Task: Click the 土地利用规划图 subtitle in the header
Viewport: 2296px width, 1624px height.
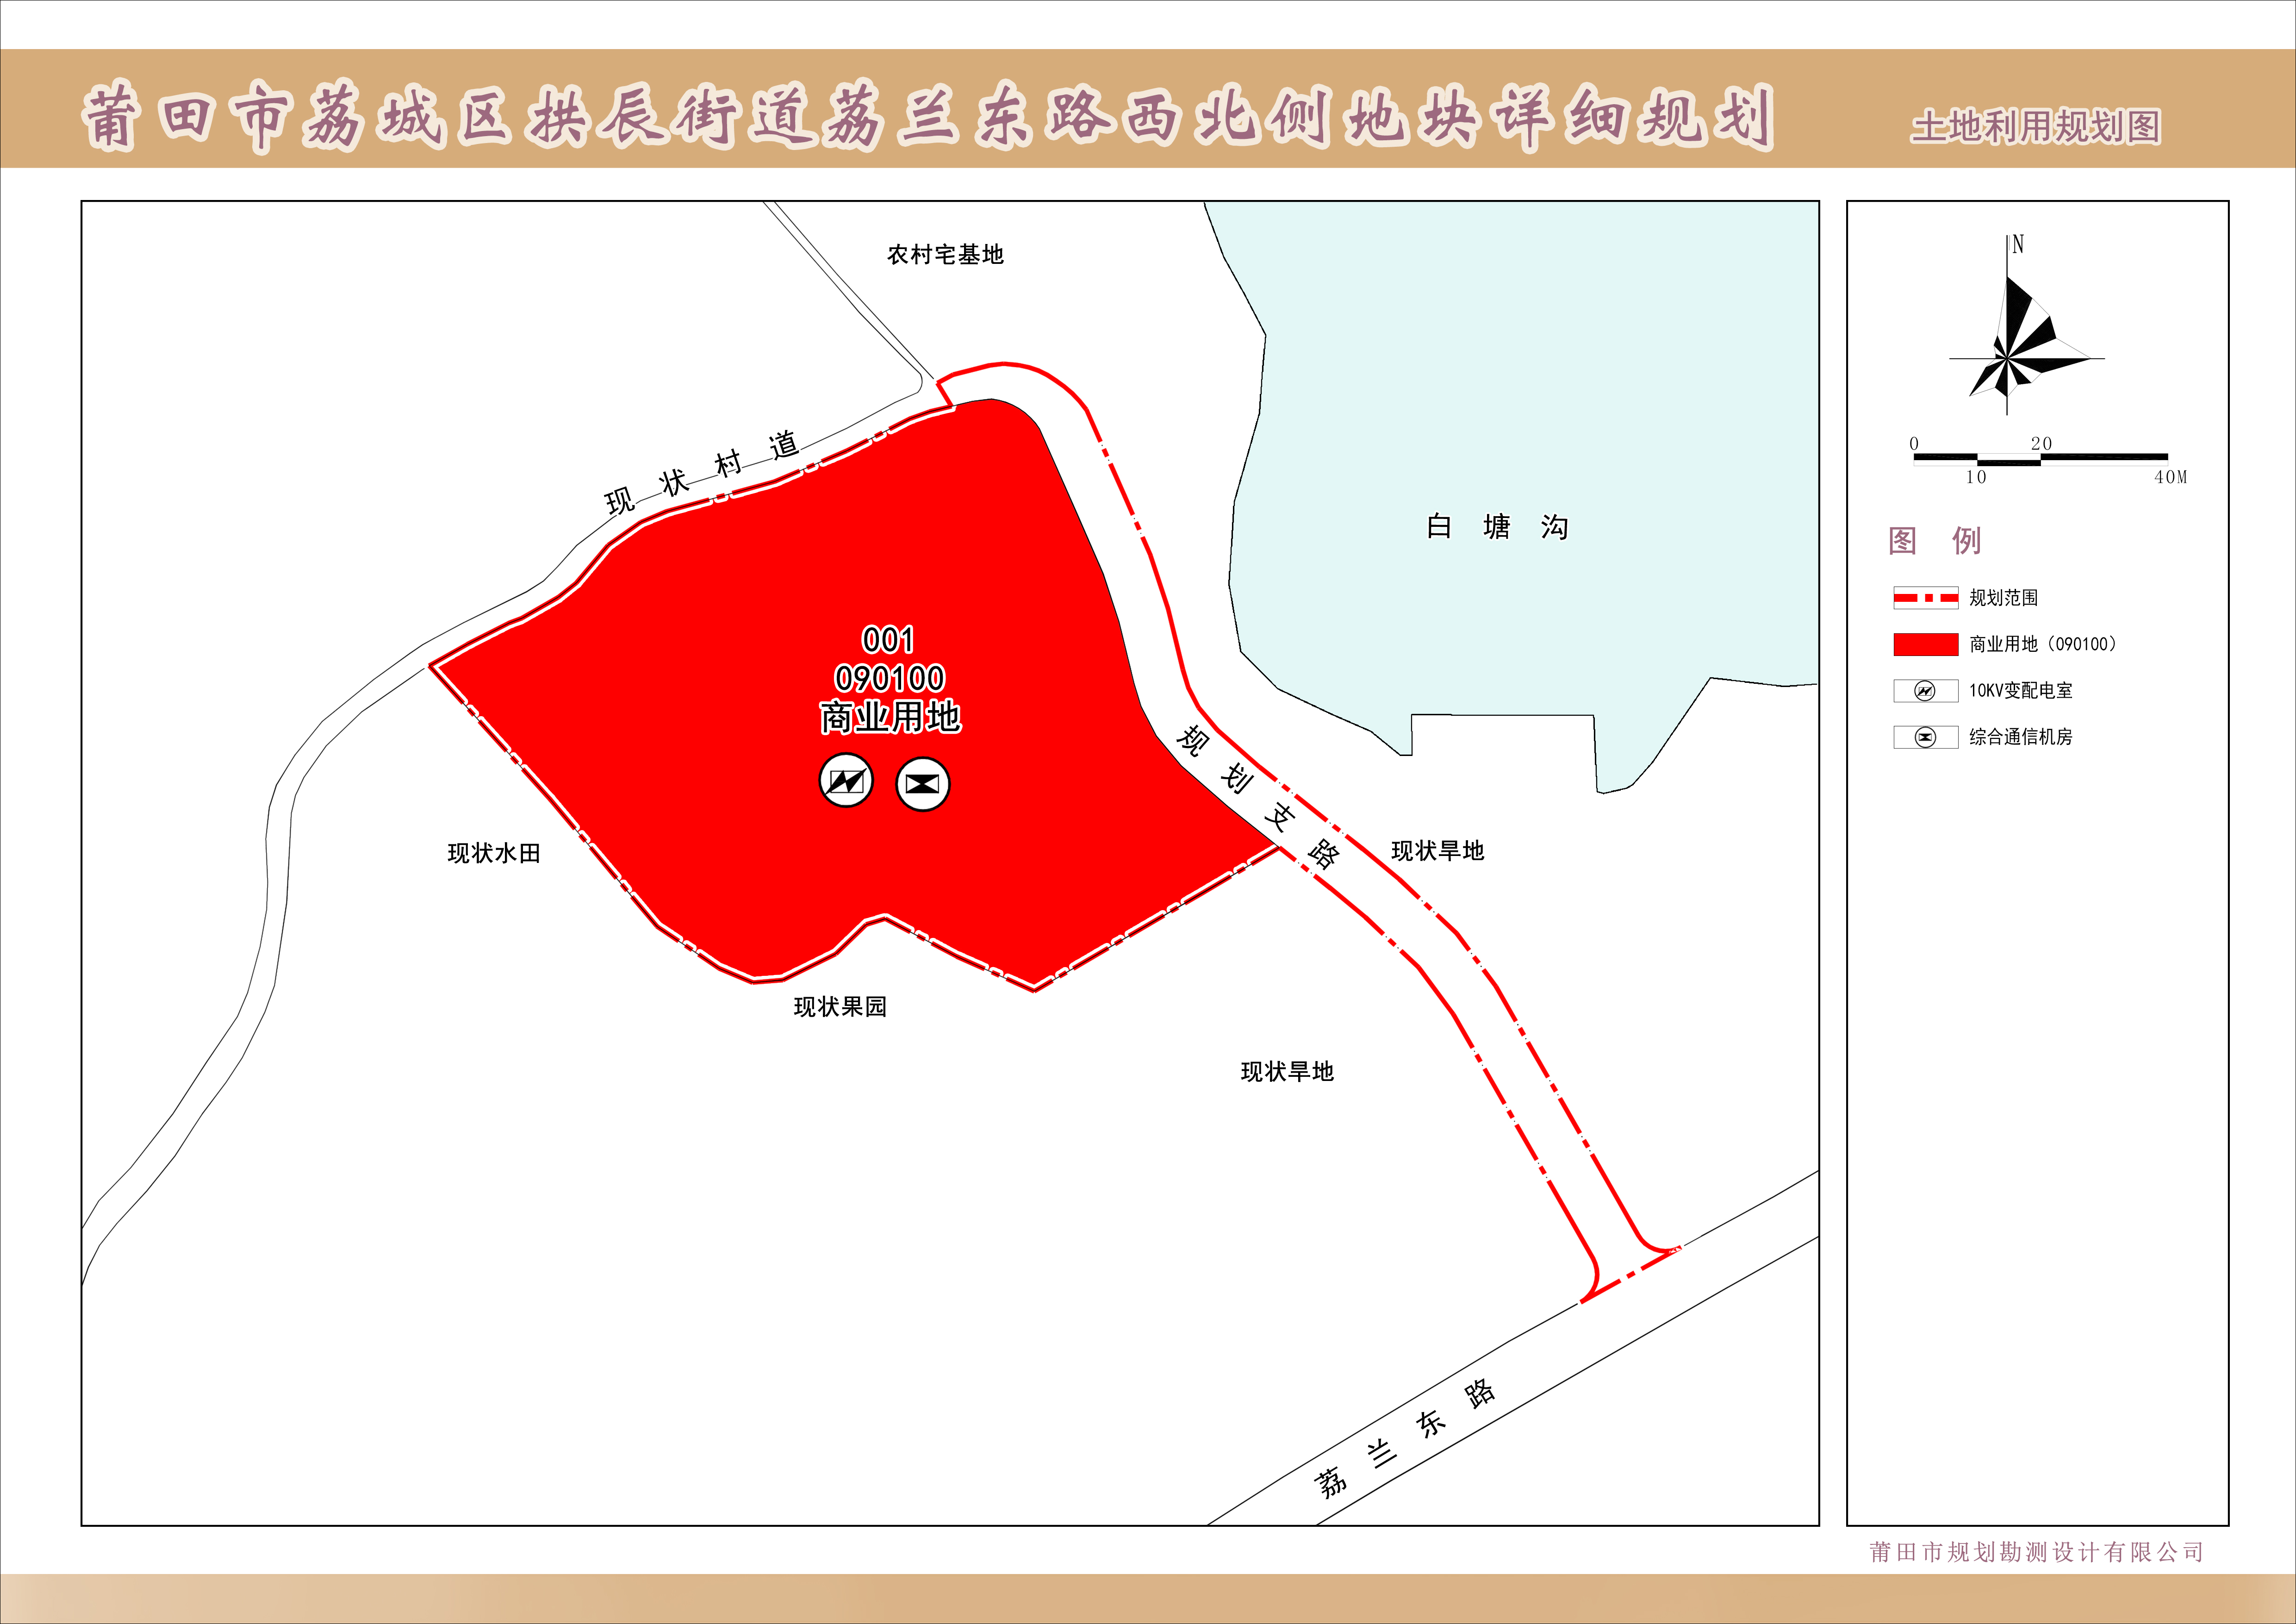Action: coord(2036,127)
